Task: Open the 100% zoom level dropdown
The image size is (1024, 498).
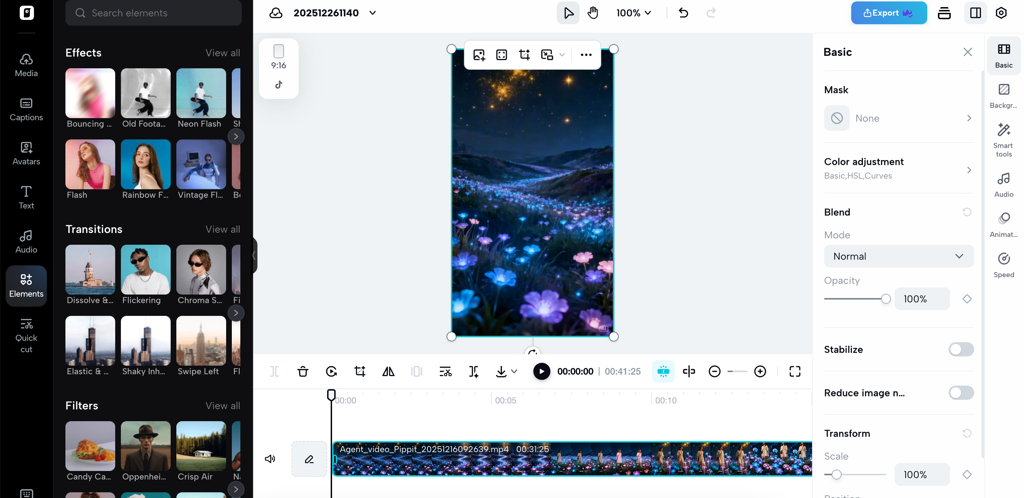Action: (x=634, y=13)
